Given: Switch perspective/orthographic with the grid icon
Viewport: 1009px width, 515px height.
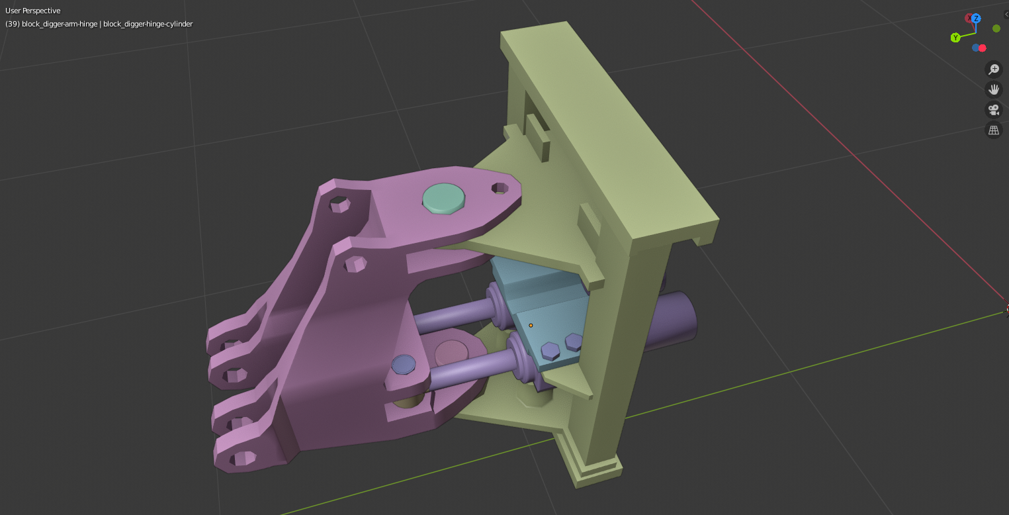Looking at the screenshot, I should tap(993, 130).
